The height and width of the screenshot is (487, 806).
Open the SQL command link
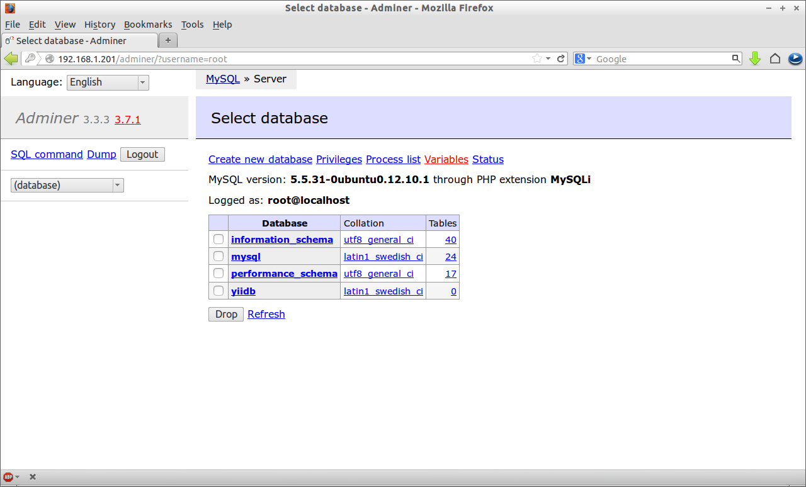click(47, 154)
